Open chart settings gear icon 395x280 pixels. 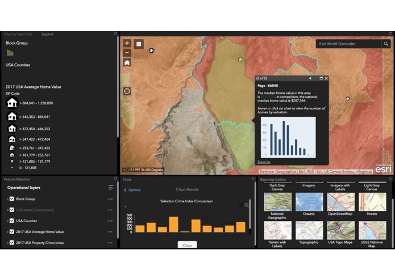[x=241, y=205]
